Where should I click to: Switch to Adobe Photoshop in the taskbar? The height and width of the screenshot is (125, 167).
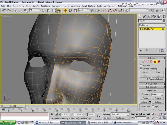[123, 122]
